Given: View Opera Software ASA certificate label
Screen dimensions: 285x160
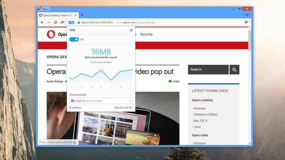Looking at the screenshot, I should pyautogui.click(x=97, y=22).
